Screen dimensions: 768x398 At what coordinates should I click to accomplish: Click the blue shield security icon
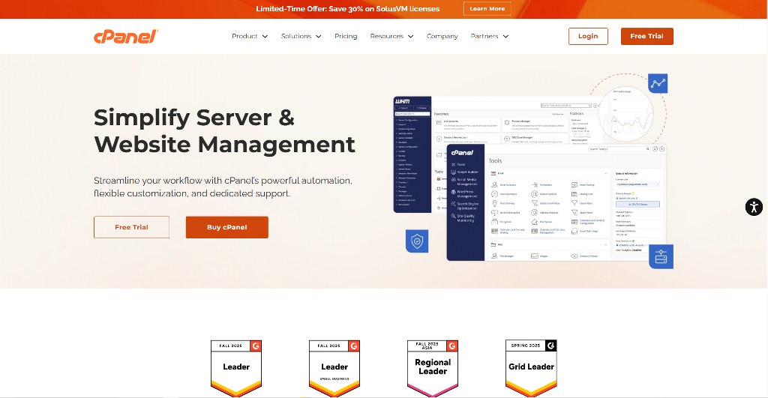coord(417,241)
